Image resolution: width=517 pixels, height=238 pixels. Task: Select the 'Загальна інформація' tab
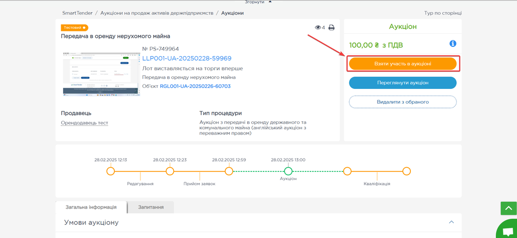coord(91,207)
